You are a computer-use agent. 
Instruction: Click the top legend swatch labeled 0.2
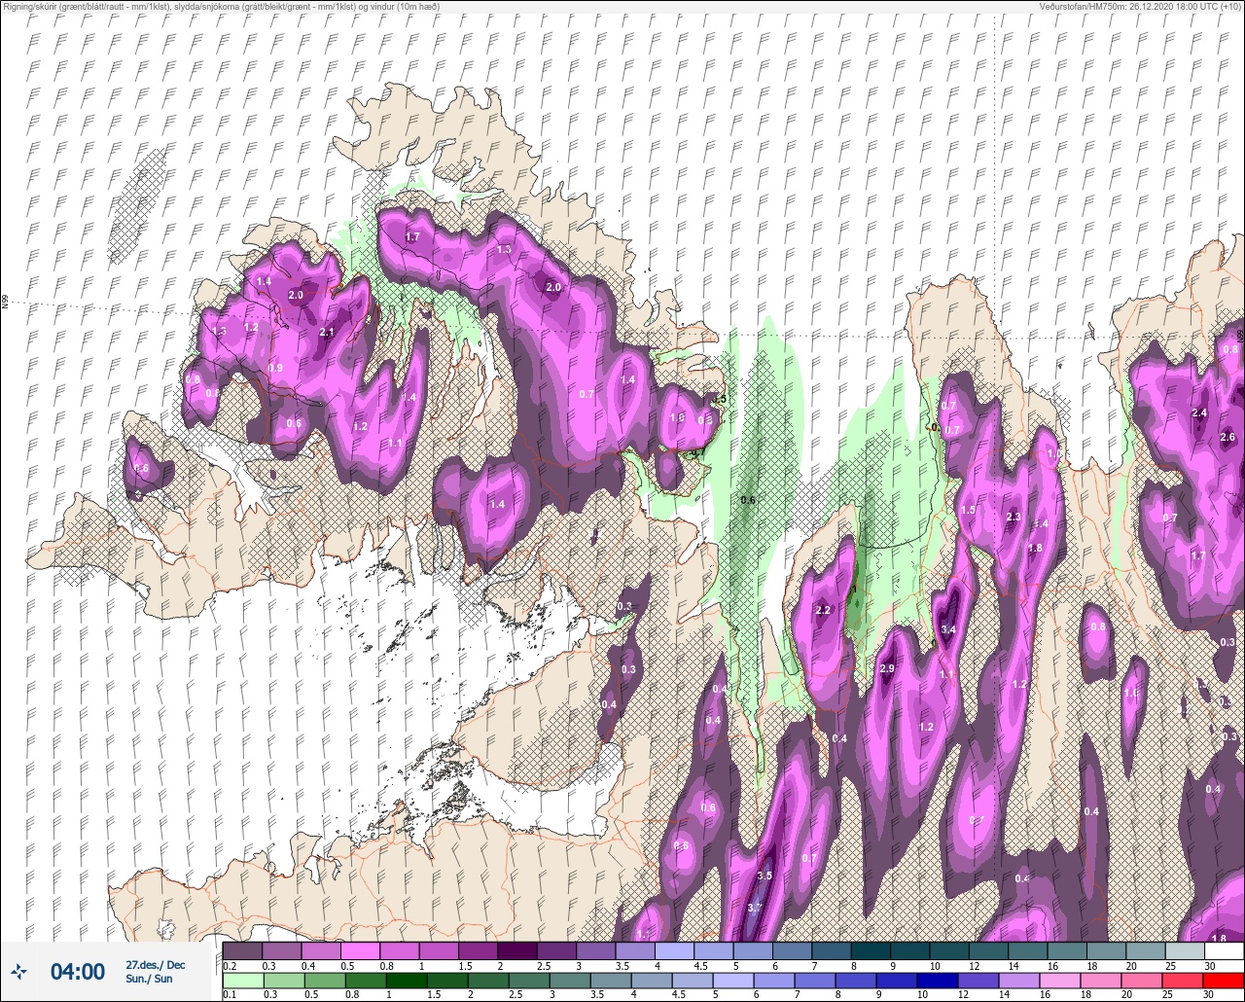coord(242,950)
